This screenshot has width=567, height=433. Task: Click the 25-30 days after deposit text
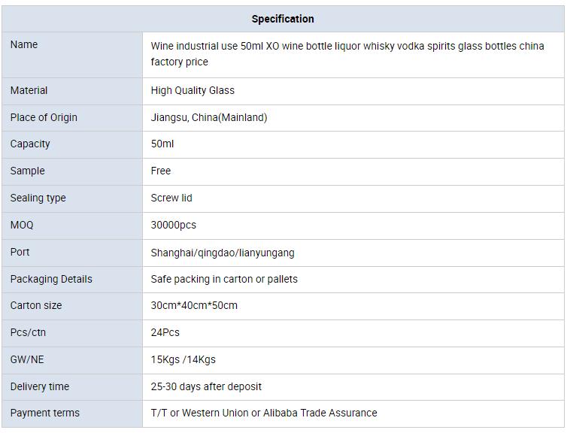click(x=206, y=386)
